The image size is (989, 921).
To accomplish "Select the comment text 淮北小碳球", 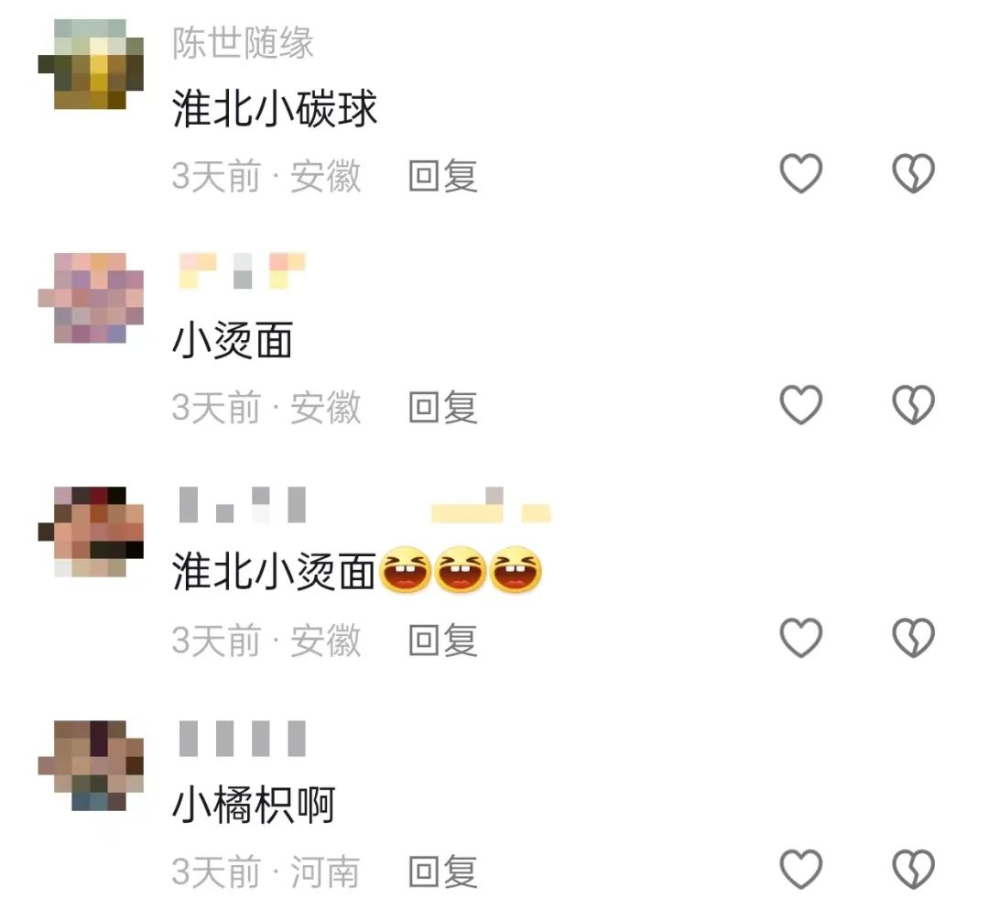I will tap(275, 108).
